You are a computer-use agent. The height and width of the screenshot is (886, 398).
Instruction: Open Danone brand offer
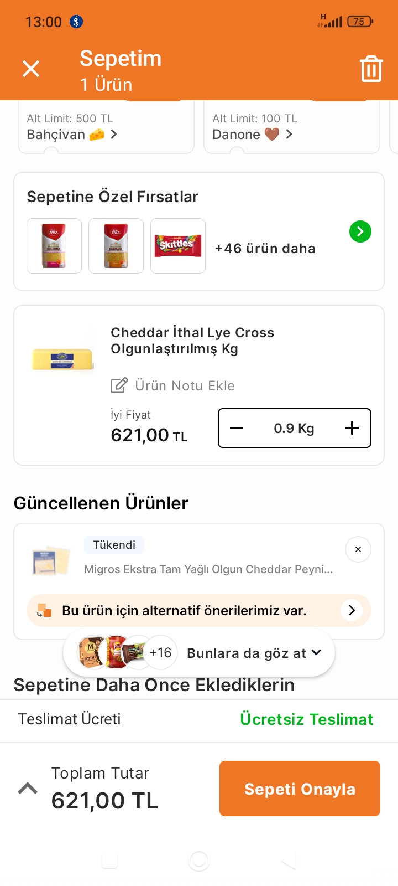[x=253, y=135]
